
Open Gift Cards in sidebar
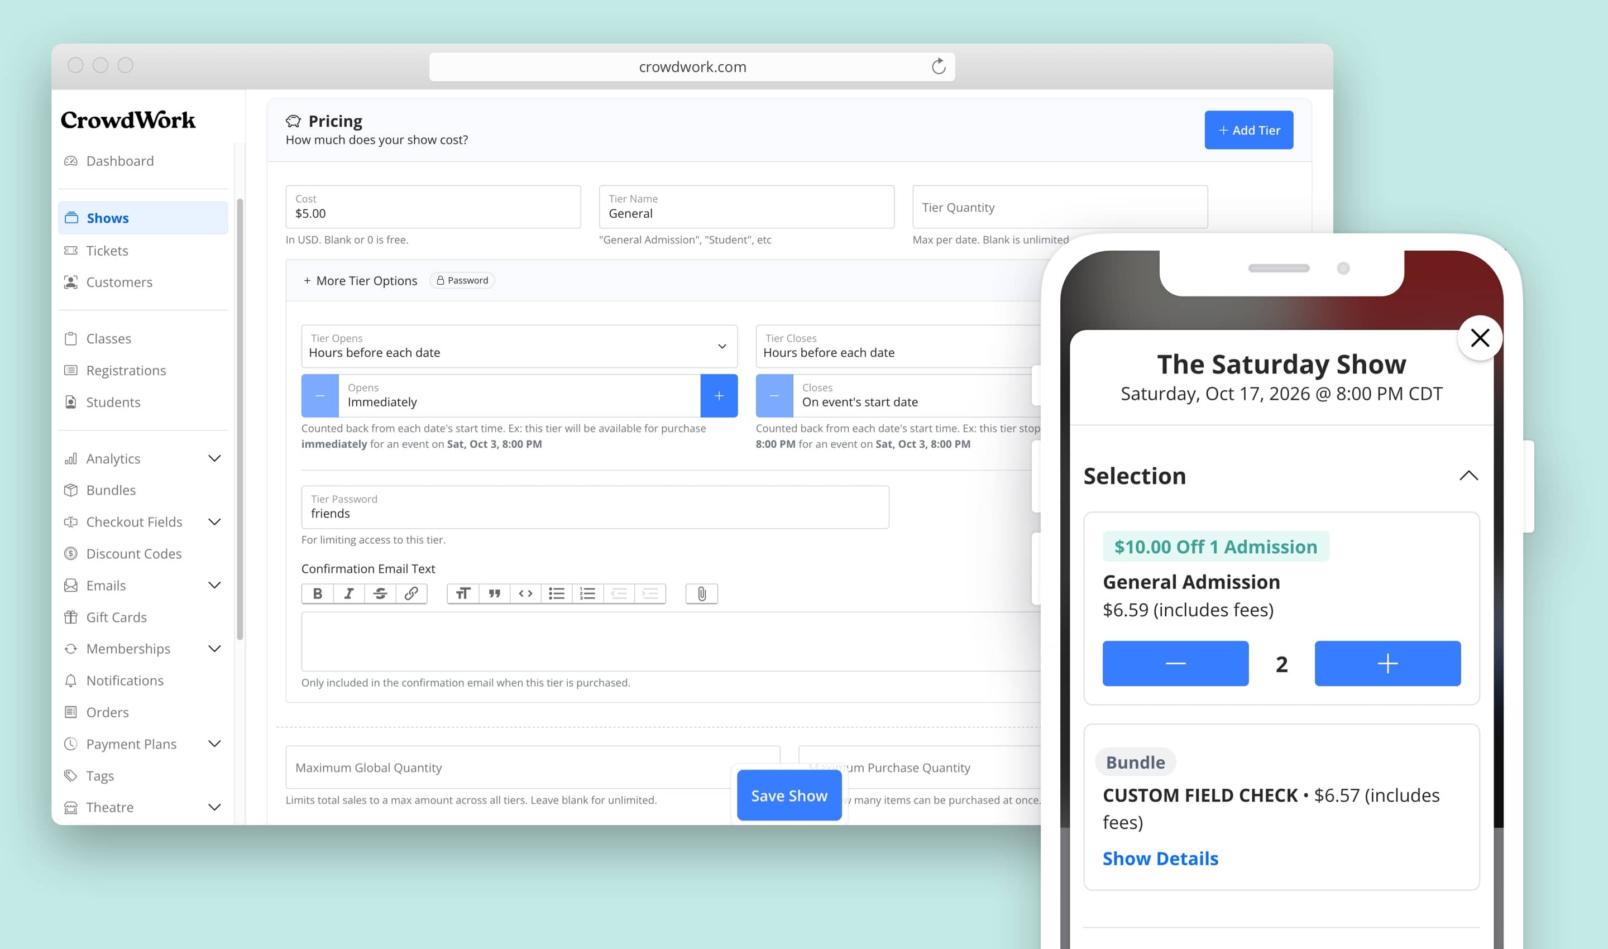tap(142, 617)
